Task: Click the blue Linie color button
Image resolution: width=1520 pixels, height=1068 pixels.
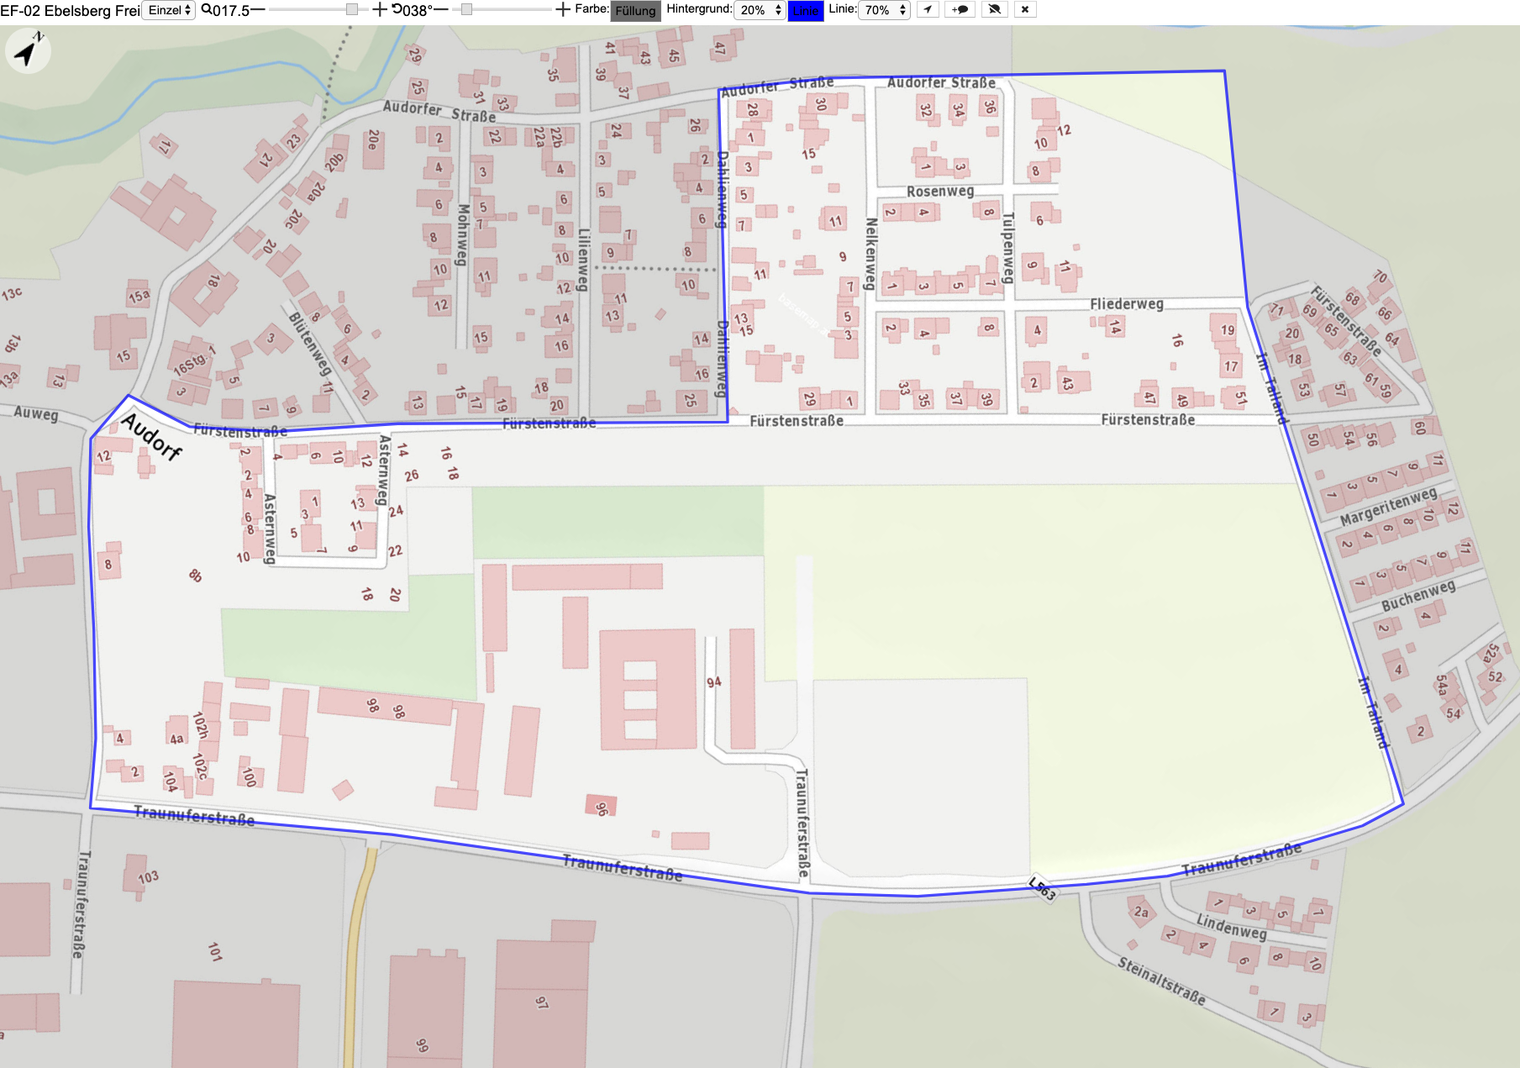Action: pos(806,11)
